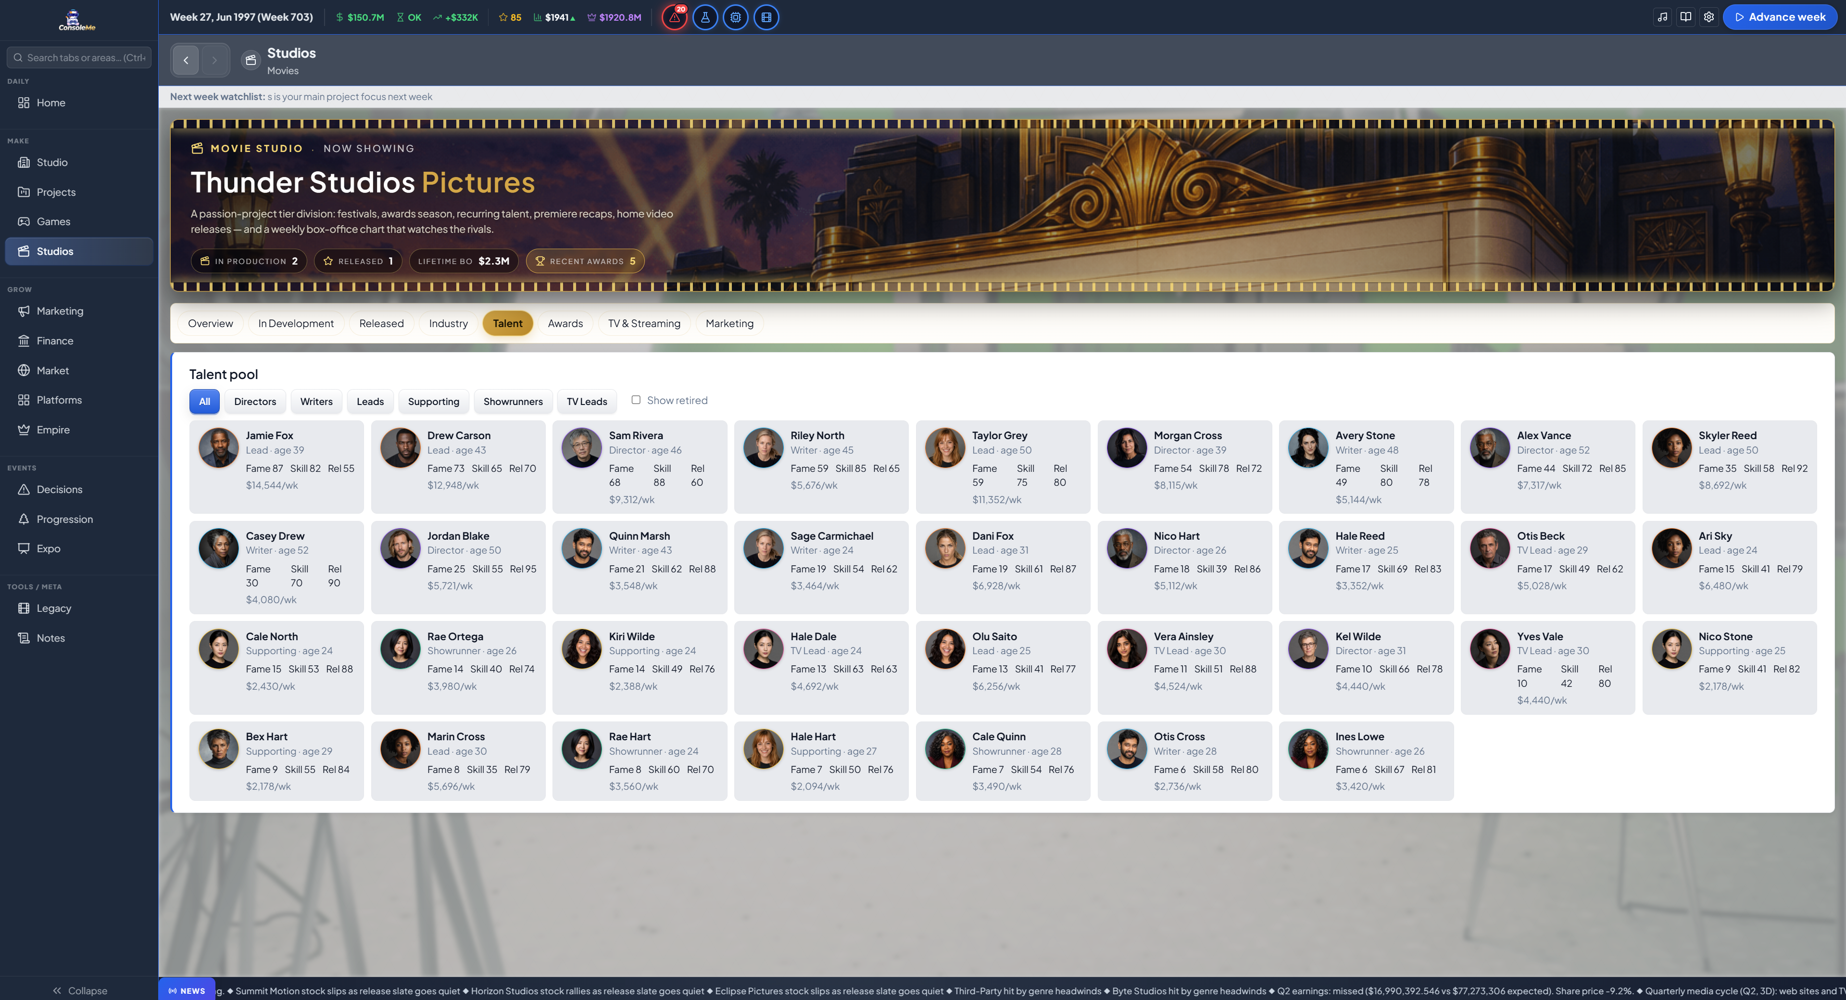The width and height of the screenshot is (1846, 1000).
Task: Open Decisions in the sidebar
Action: coord(79,490)
